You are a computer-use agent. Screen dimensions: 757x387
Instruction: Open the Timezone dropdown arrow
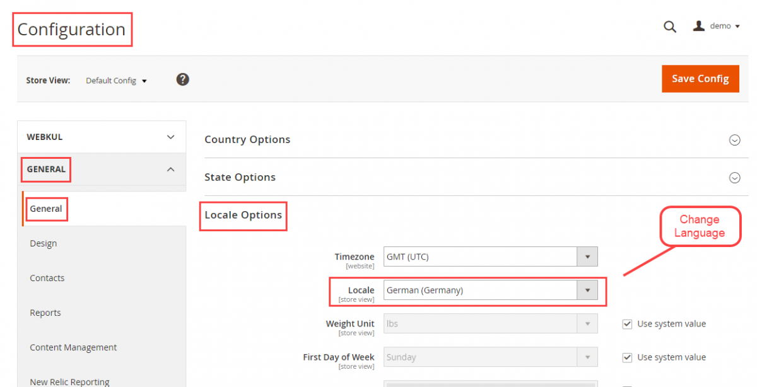click(587, 257)
